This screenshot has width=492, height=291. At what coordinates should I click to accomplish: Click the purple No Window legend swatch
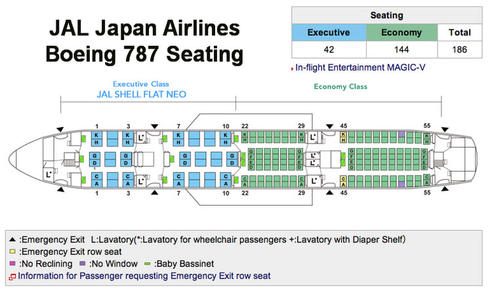click(x=83, y=263)
